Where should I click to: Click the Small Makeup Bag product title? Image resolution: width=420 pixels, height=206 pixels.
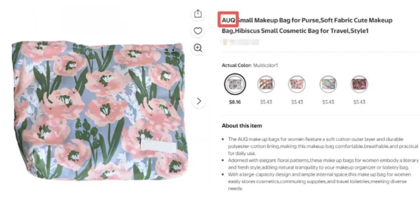(x=307, y=25)
